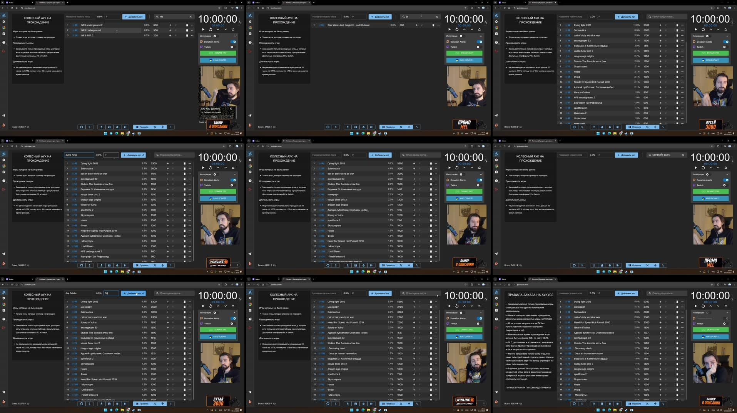Screen dimensions: 737x413
Task: Enable the Twitch integration toggle
Action: [x=231, y=46]
